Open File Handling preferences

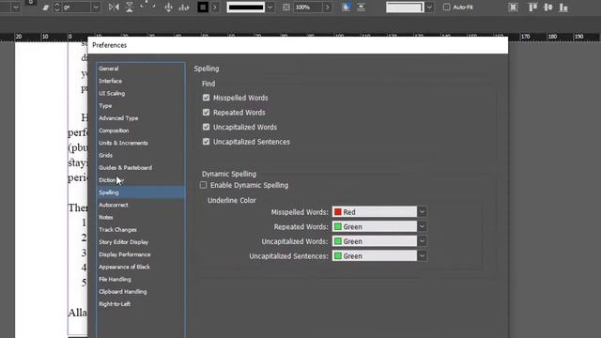[x=141, y=279]
